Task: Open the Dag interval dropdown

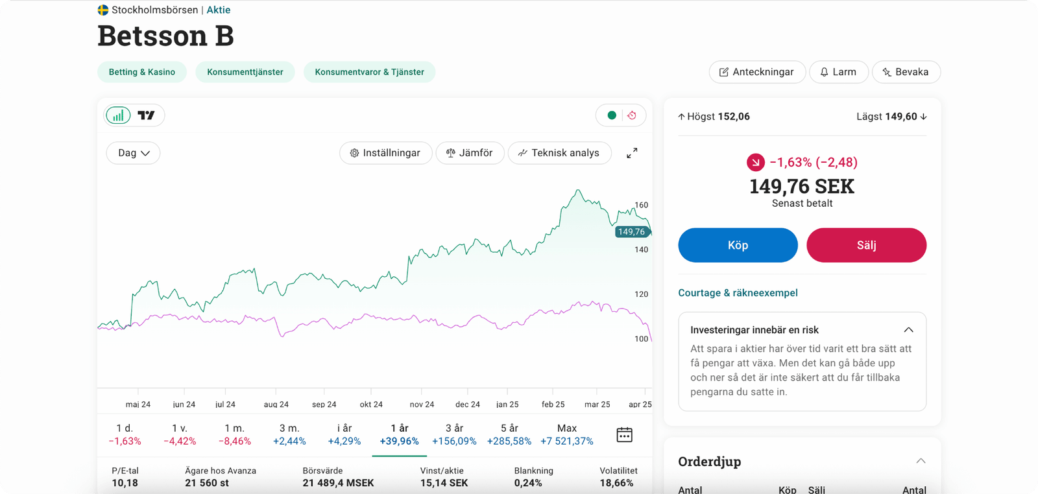Action: pos(133,153)
